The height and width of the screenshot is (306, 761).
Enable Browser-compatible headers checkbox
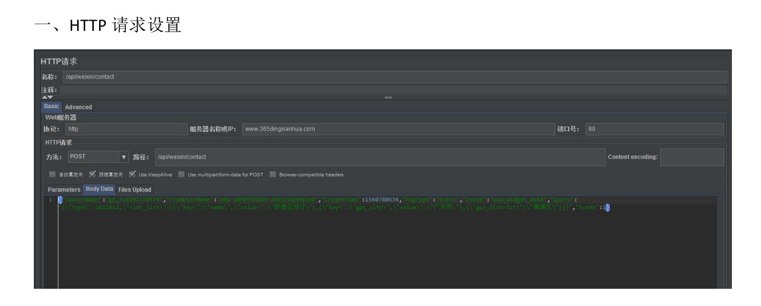(x=272, y=175)
